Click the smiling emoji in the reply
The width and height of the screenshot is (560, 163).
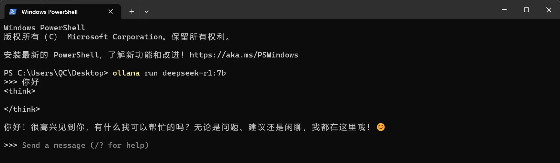click(381, 127)
